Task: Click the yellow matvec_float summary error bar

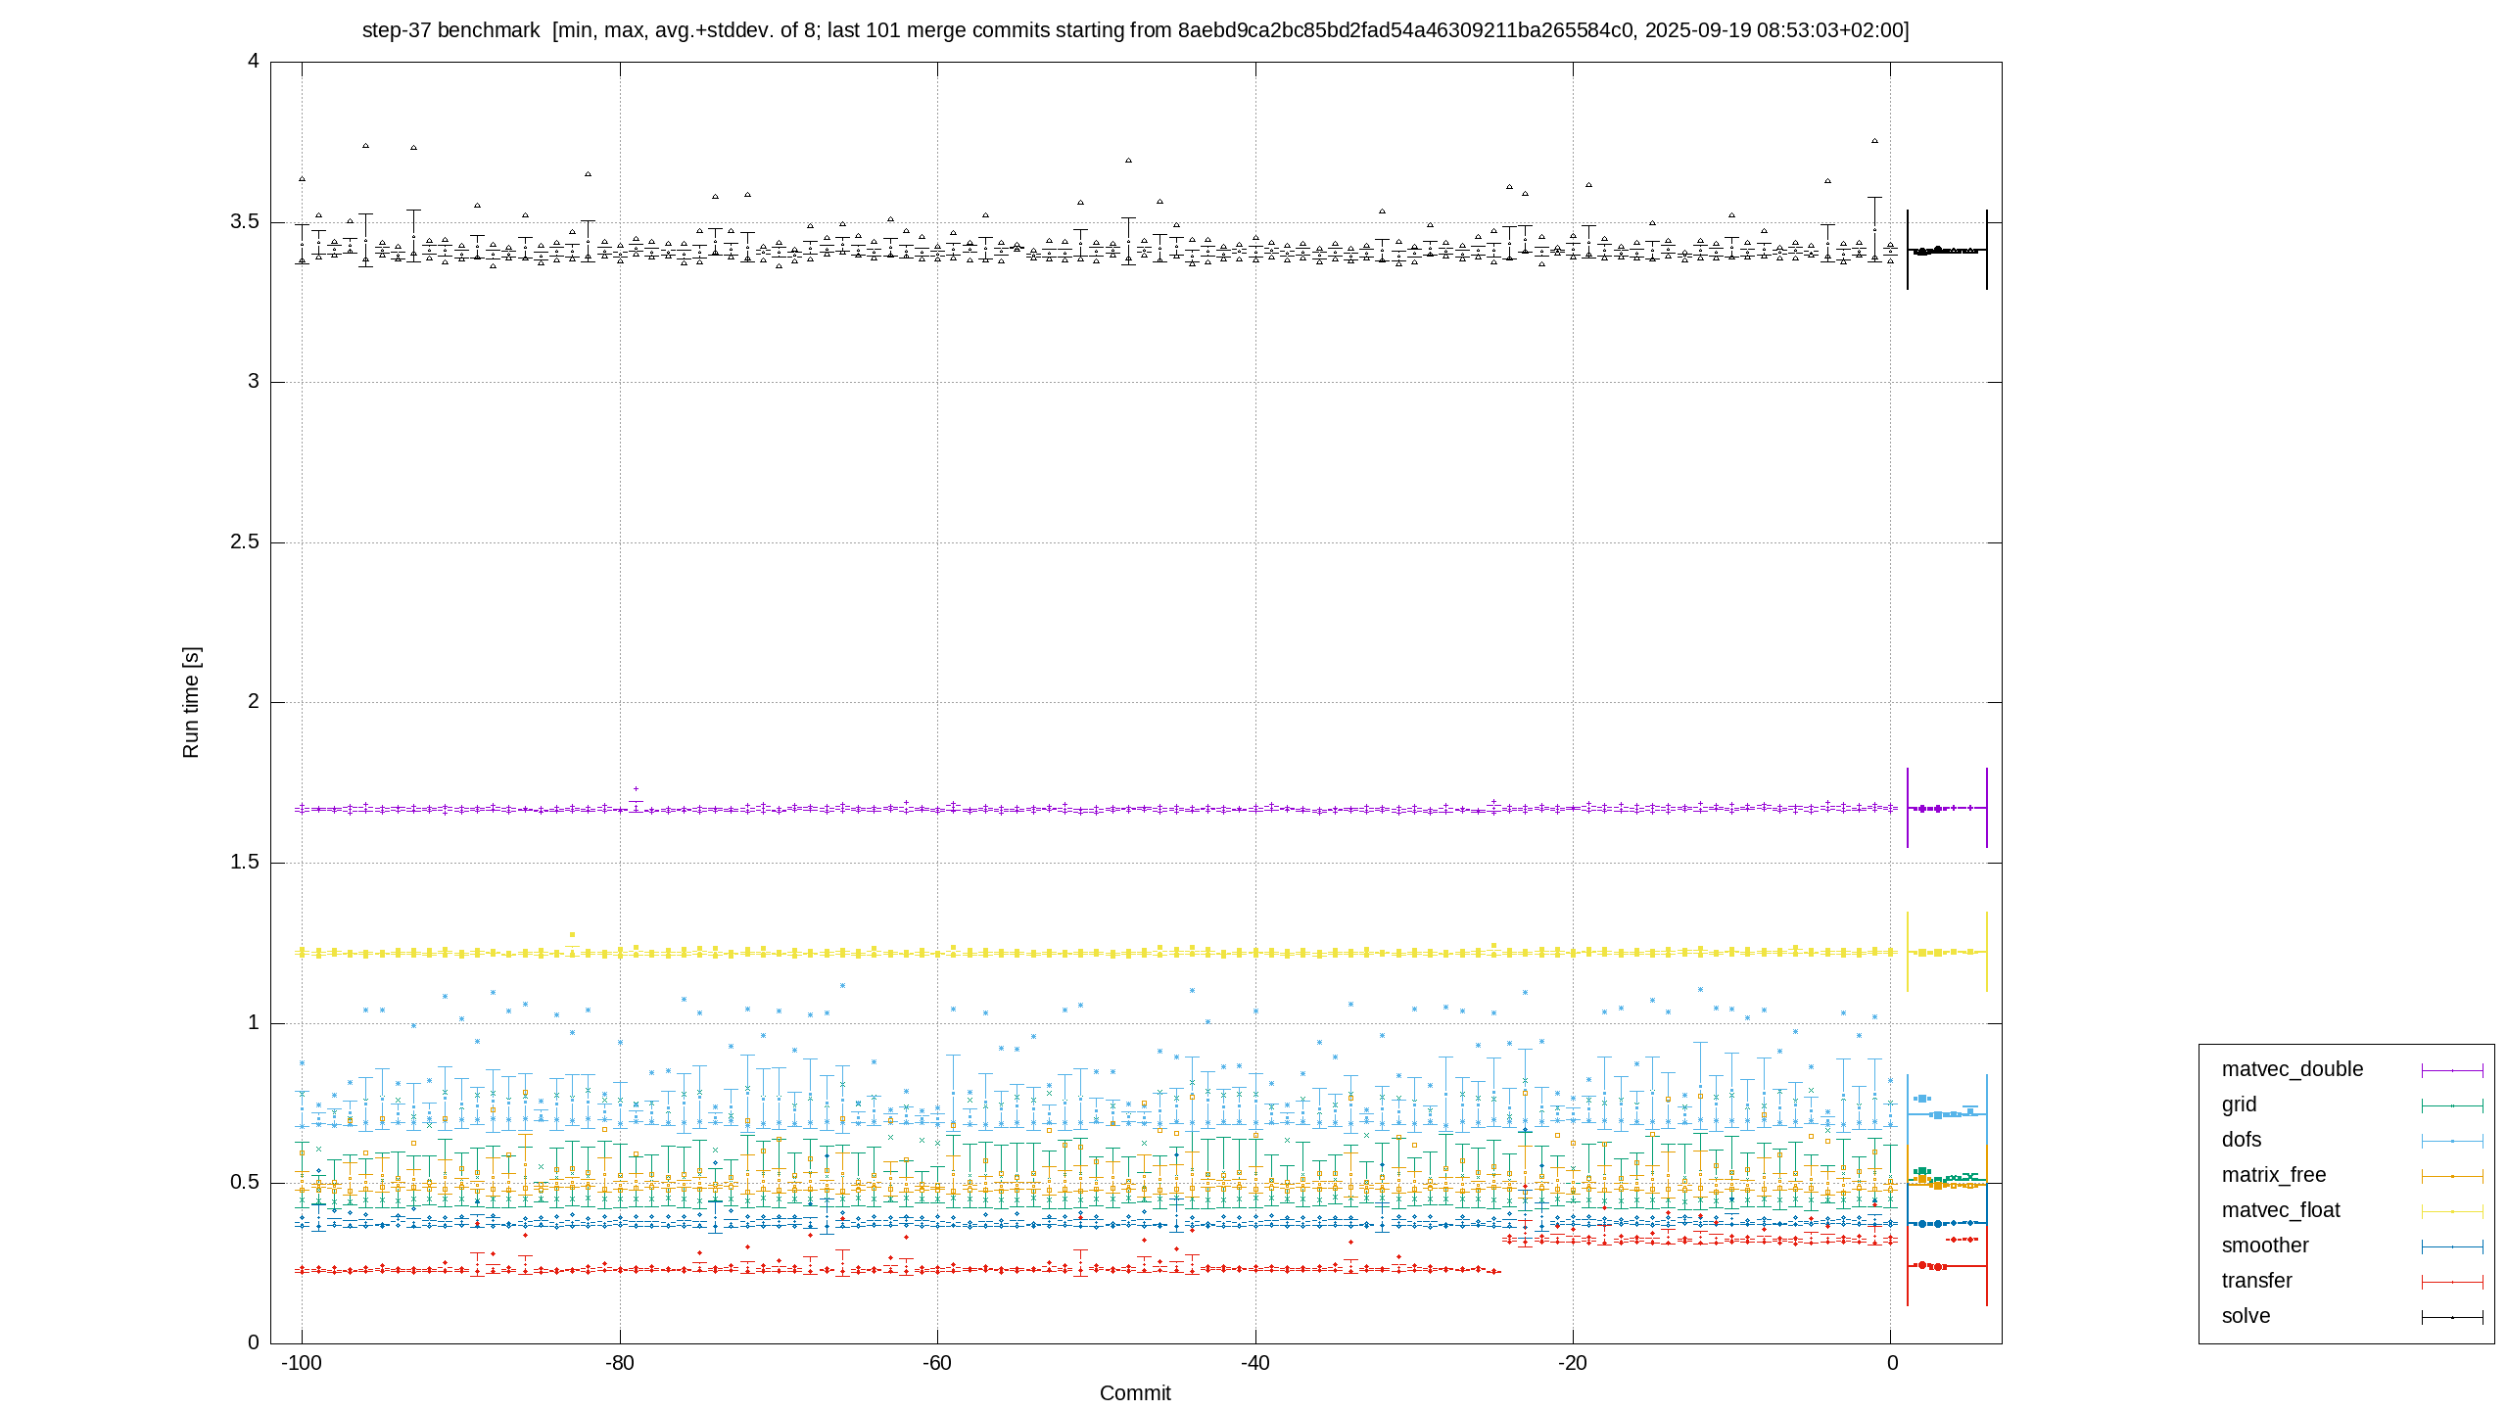Action: [1947, 952]
